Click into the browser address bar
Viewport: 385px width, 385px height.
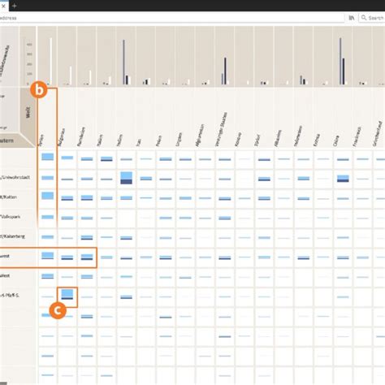coord(172,18)
